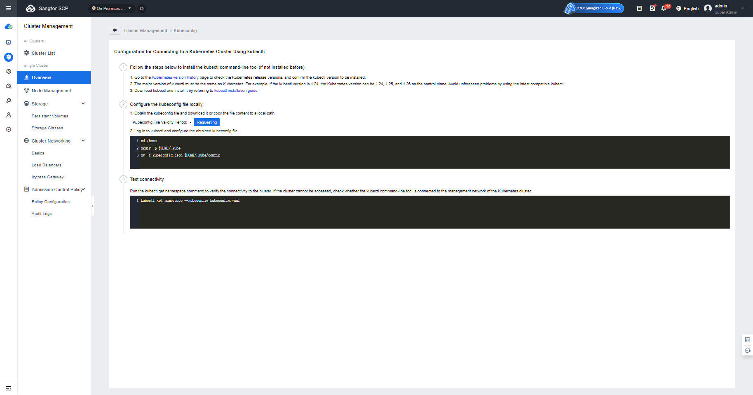
Task: Open Ingress Gateway page
Action: tap(48, 177)
